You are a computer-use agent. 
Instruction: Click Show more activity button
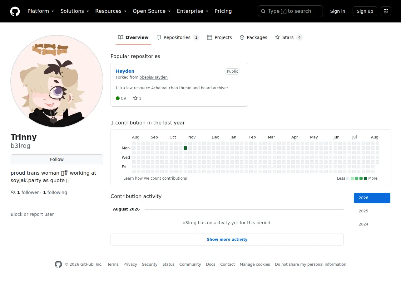pyautogui.click(x=227, y=240)
